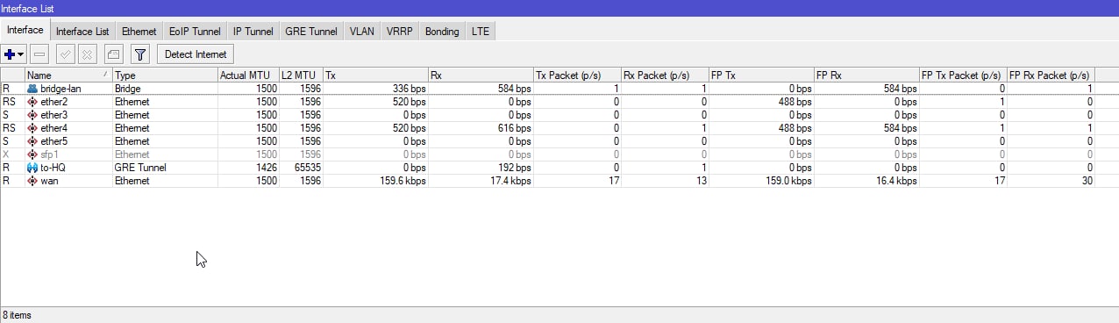
Task: Click the sfp1 disabled interface icon
Action: pos(32,154)
